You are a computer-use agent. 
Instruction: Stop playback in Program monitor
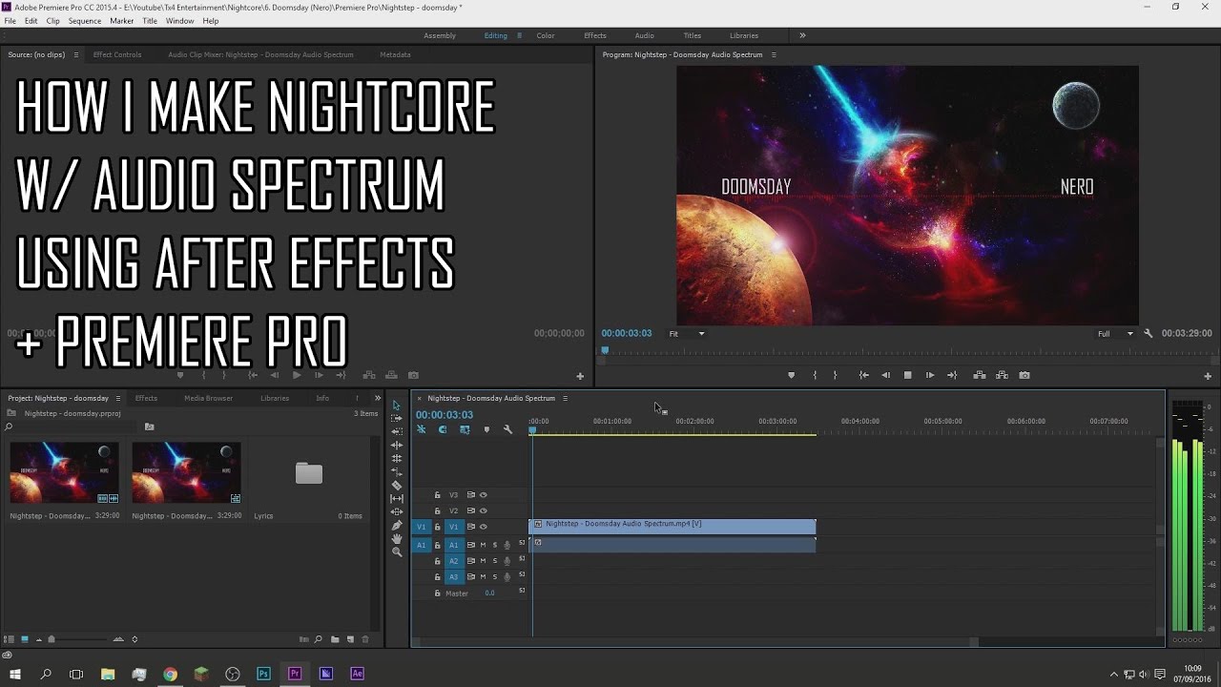point(907,375)
